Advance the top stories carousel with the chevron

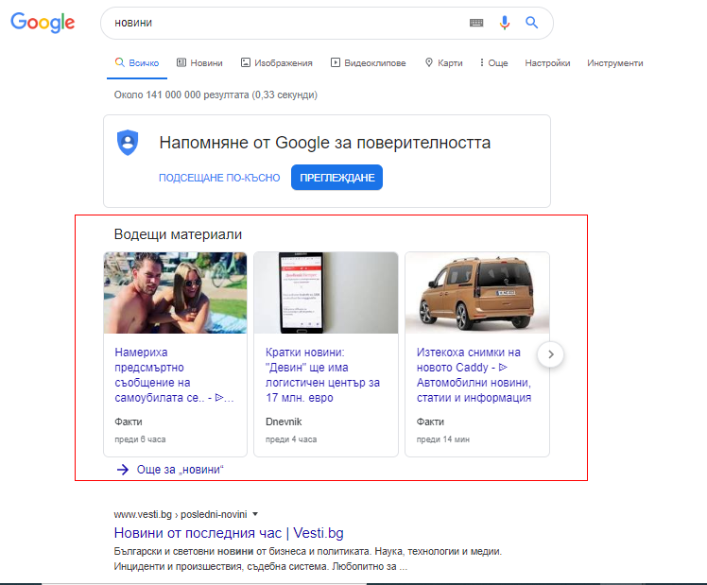pos(550,354)
